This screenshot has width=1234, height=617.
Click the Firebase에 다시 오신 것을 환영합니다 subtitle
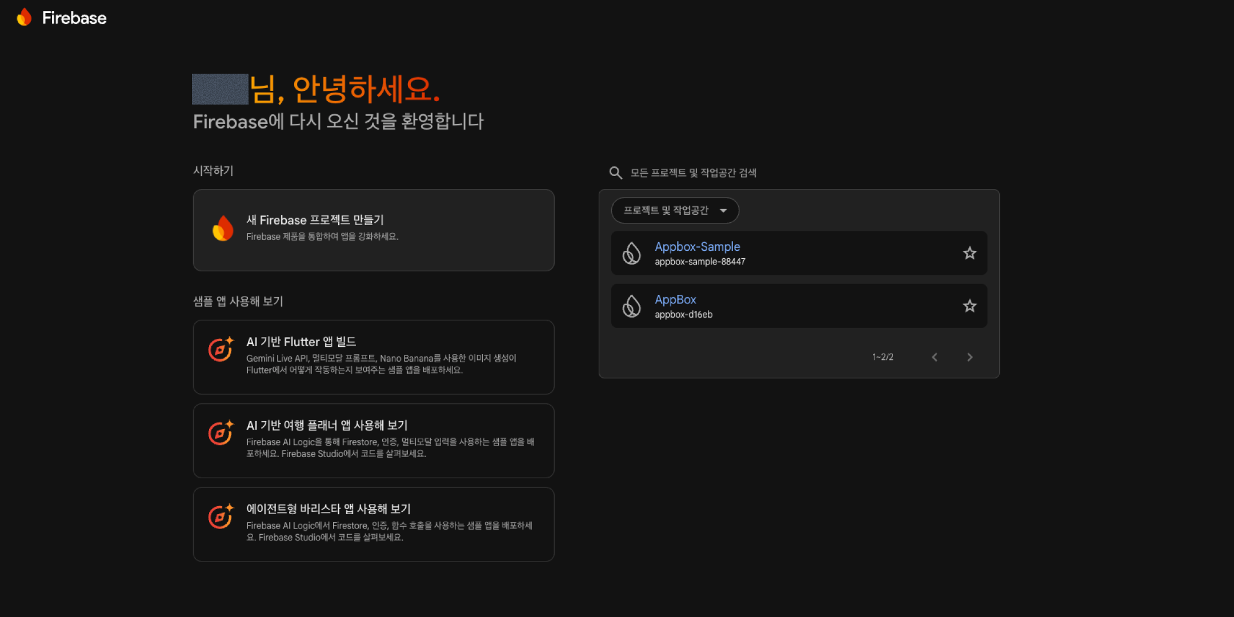(x=338, y=121)
